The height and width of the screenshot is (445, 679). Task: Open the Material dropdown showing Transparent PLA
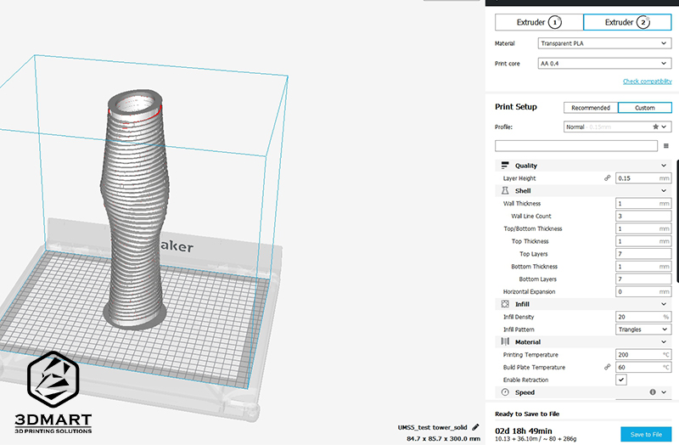pyautogui.click(x=604, y=43)
